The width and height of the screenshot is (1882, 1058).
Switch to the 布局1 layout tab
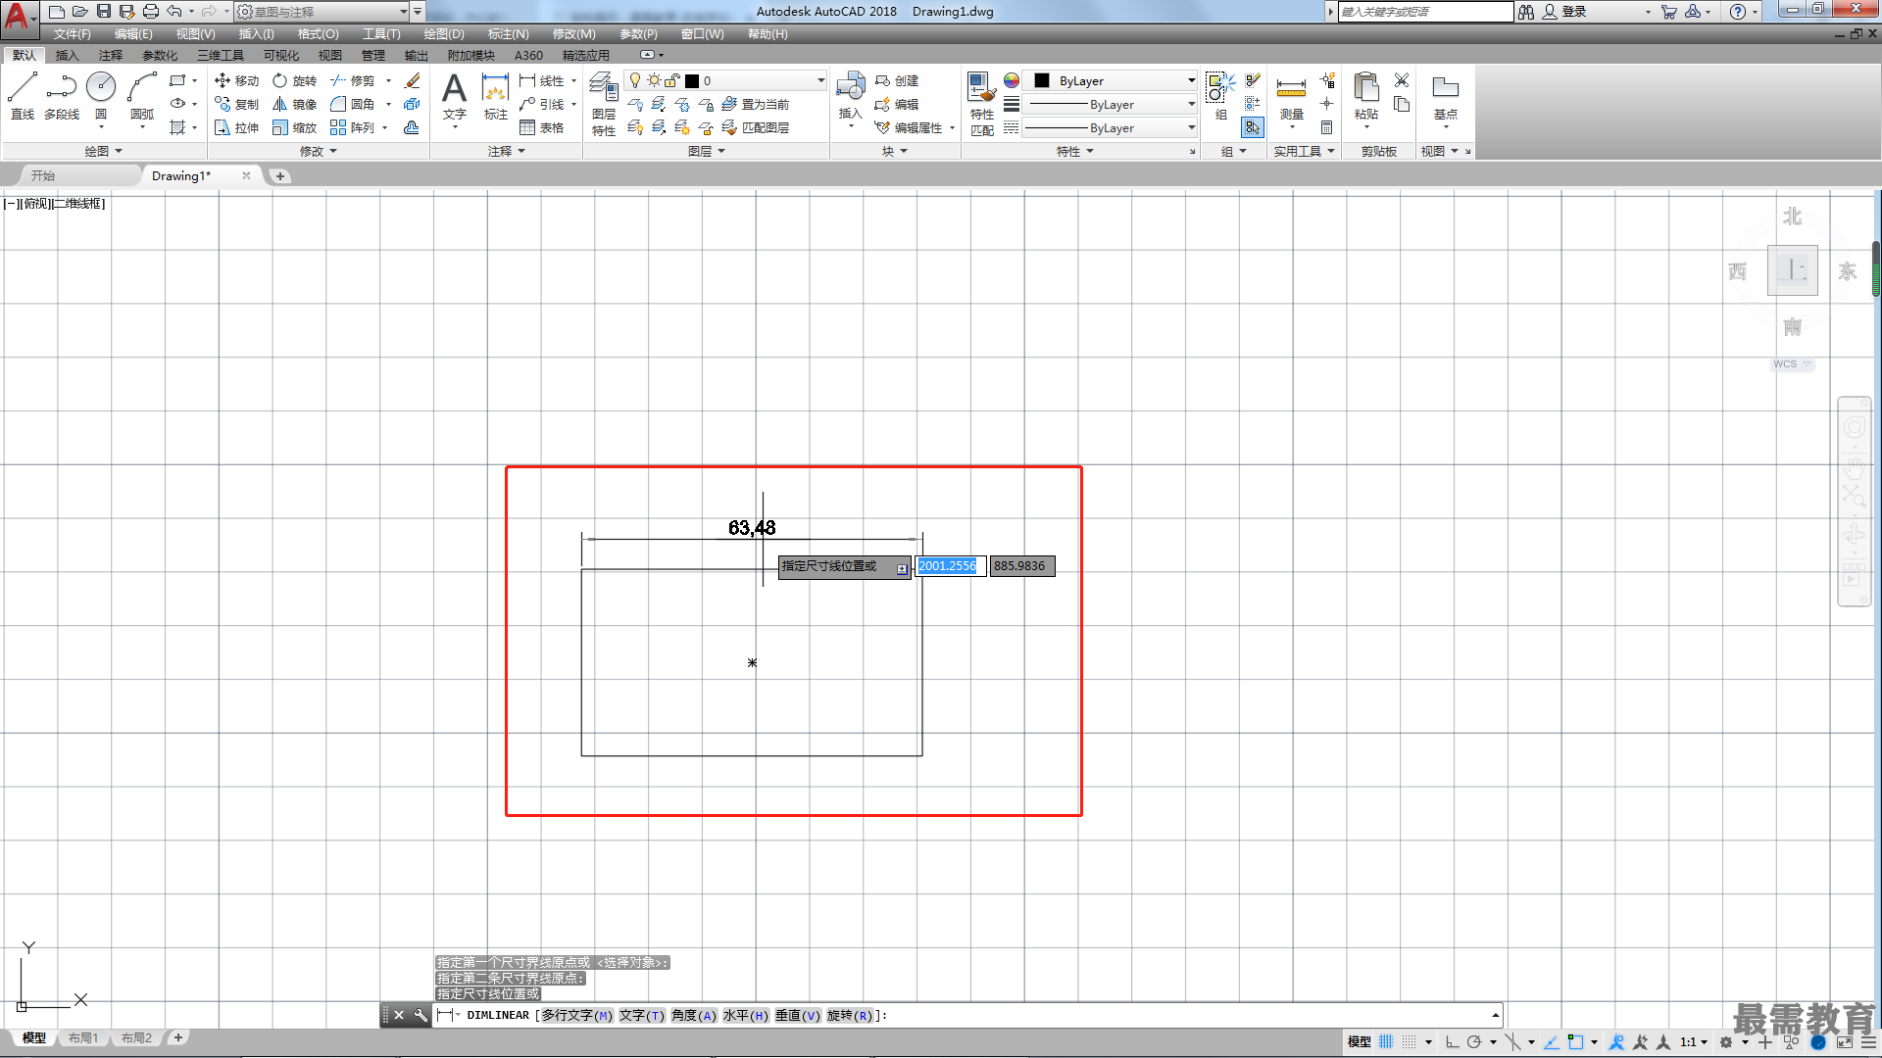(x=83, y=1037)
